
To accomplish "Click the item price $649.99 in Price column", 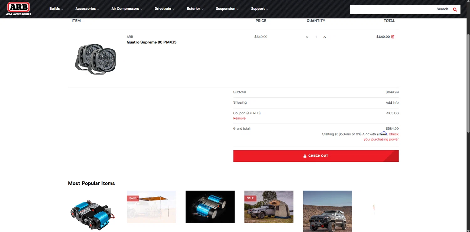I will click(x=261, y=37).
